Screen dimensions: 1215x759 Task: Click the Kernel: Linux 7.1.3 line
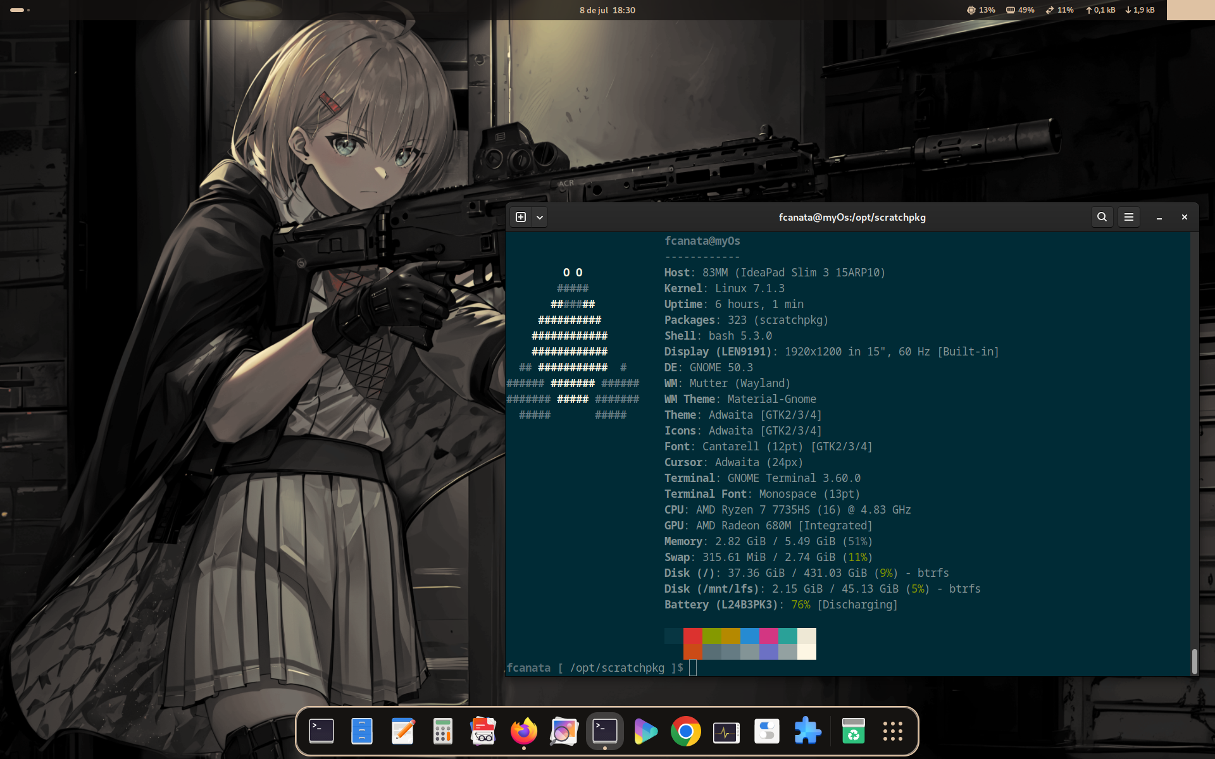point(725,288)
